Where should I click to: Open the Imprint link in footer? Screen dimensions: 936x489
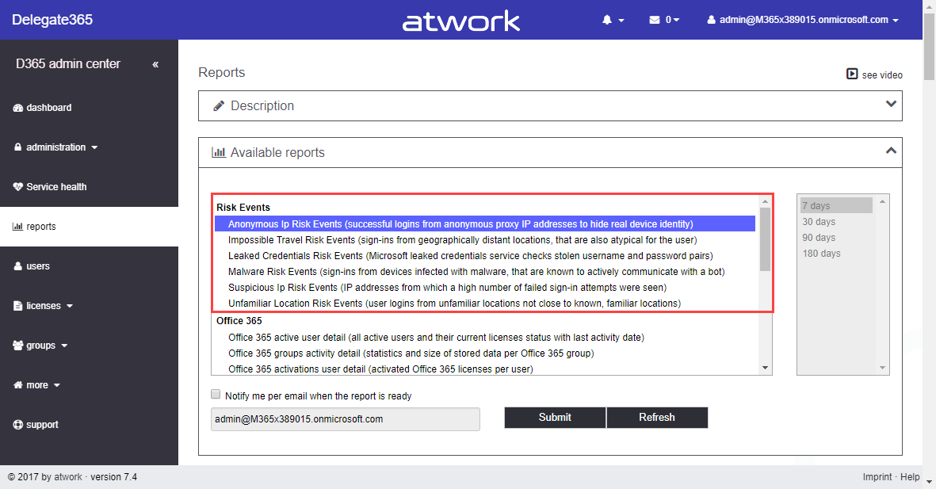click(877, 476)
